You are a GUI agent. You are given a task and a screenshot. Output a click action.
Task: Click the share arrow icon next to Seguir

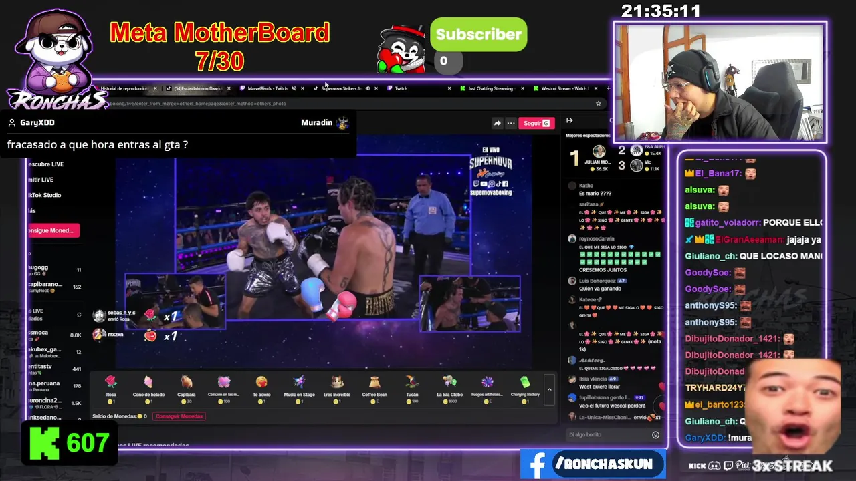497,123
